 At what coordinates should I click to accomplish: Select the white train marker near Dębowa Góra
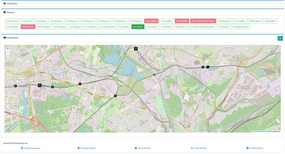tap(154, 75)
